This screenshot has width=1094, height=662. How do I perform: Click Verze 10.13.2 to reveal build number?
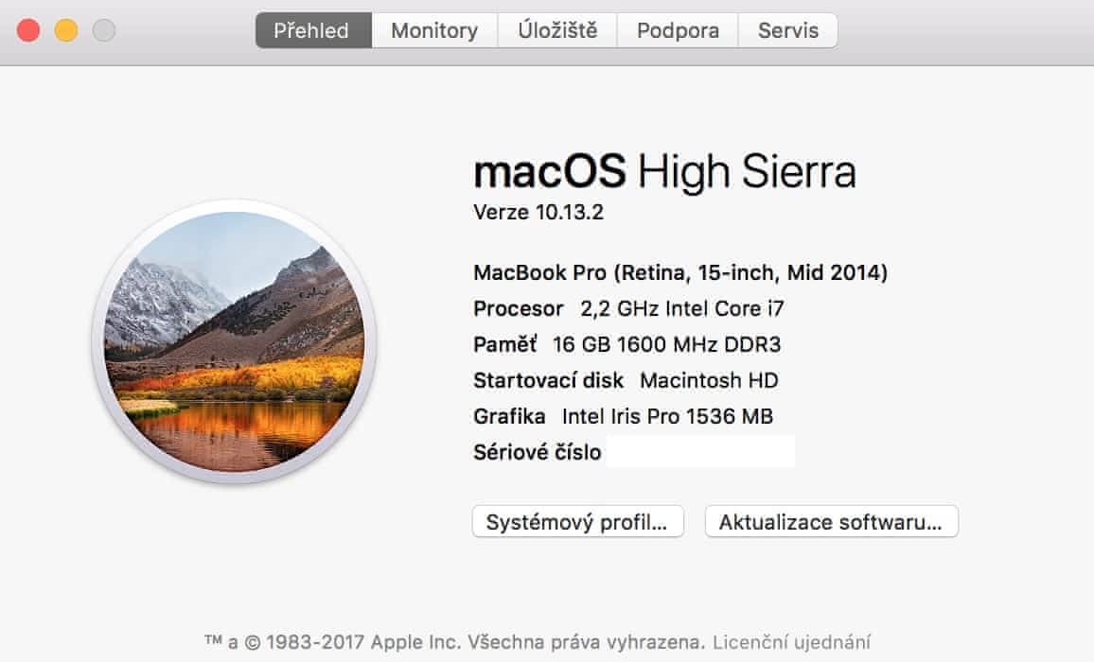pos(538,213)
